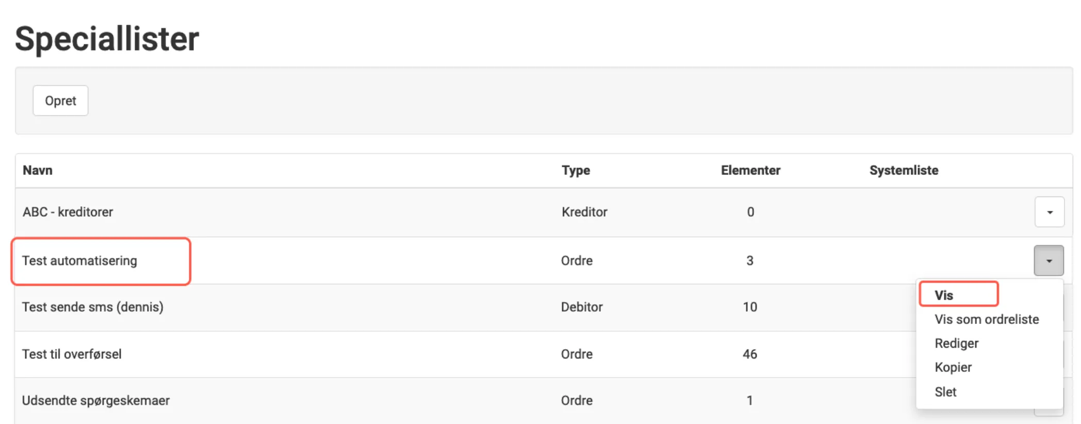The height and width of the screenshot is (424, 1081).
Task: Click the Elementer column header
Action: coord(750,170)
